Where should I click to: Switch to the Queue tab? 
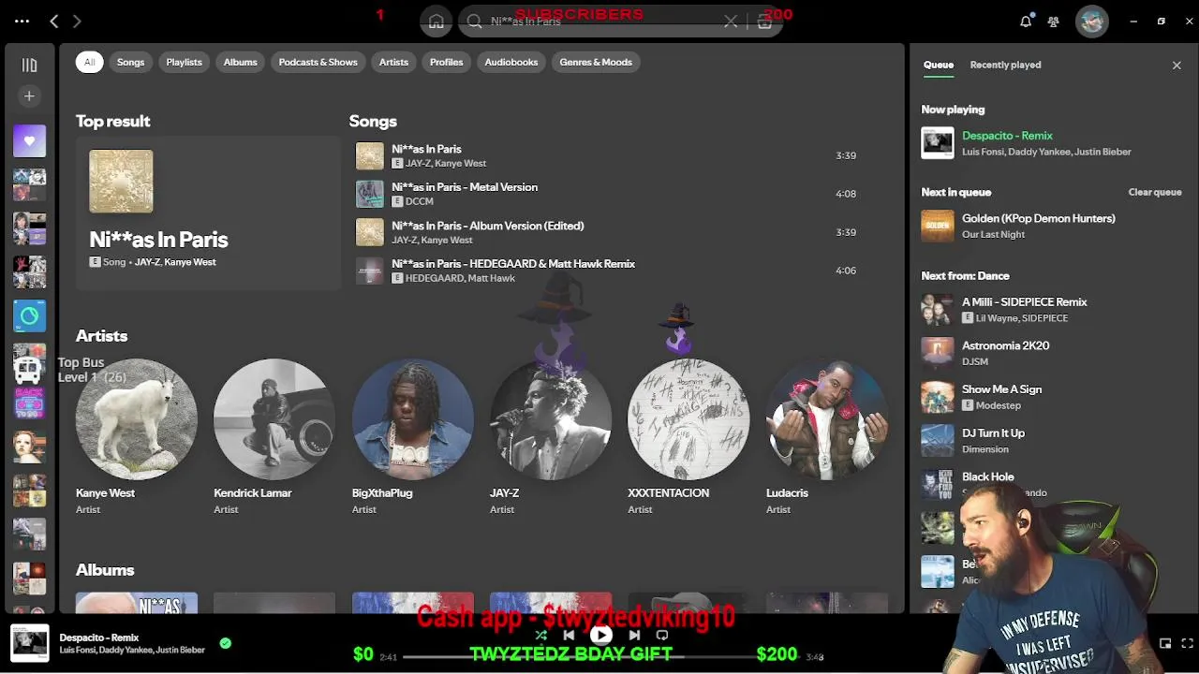pos(938,65)
